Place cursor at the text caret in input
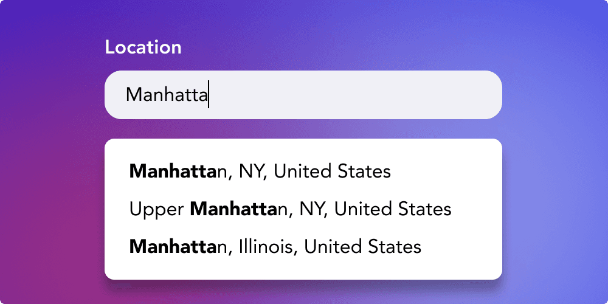Image resolution: width=608 pixels, height=304 pixels. pyautogui.click(x=209, y=95)
